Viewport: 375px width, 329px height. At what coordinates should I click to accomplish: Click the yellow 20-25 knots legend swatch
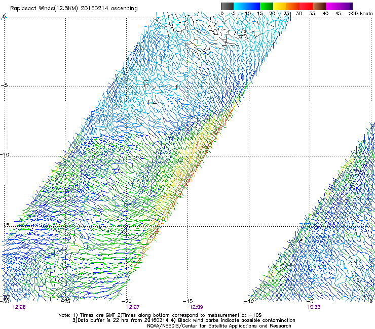pos(280,6)
